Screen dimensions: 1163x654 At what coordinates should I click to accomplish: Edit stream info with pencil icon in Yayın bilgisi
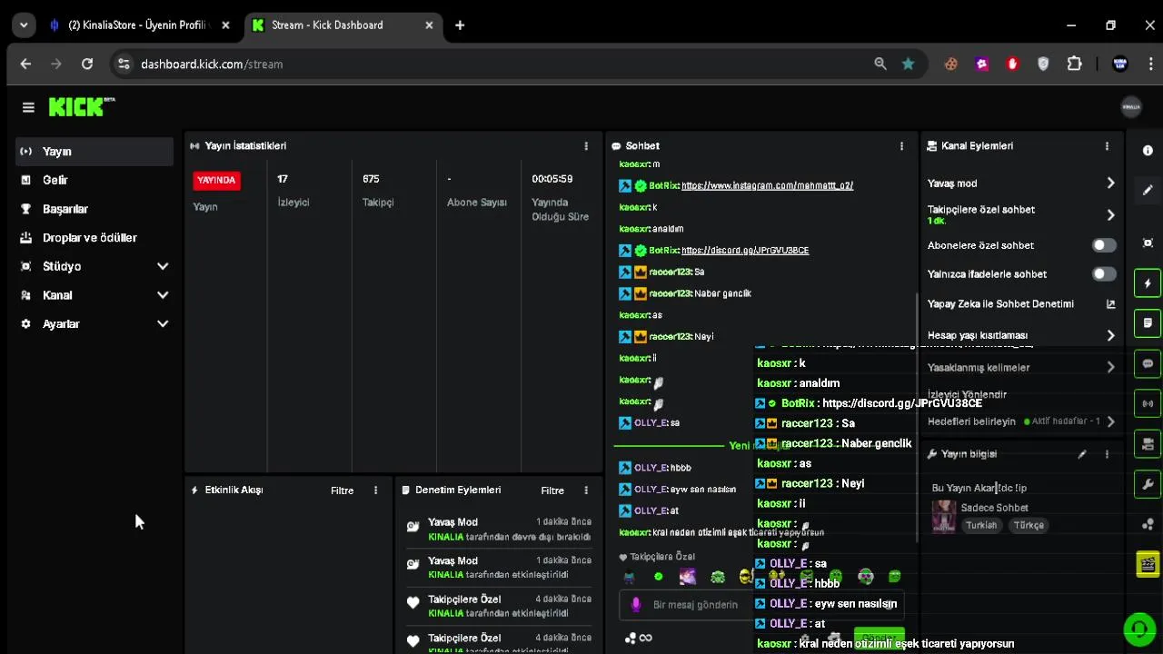(x=1082, y=454)
